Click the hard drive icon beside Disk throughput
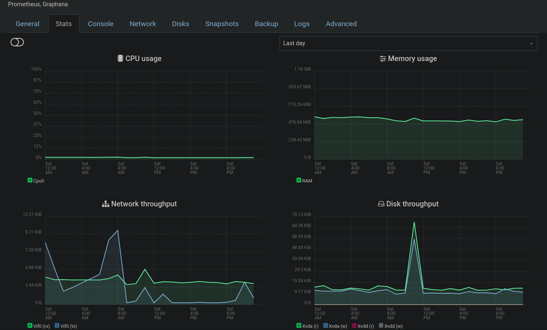Viewport: 547px width, 330px height. 381,204
